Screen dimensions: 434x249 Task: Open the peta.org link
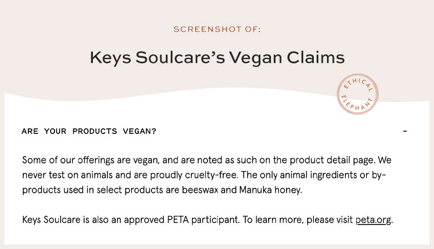pyautogui.click(x=373, y=220)
